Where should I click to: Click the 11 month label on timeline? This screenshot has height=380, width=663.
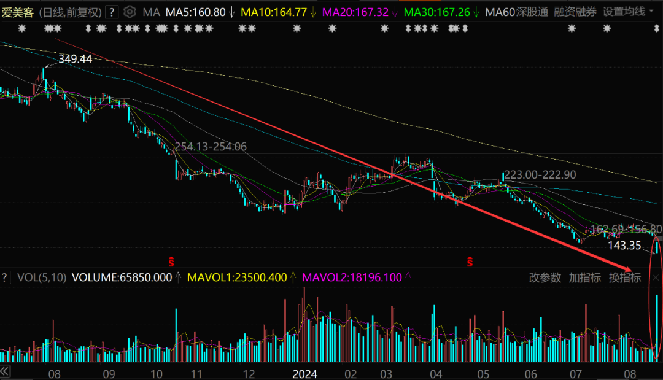[196, 374]
